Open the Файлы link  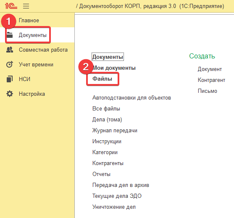pos(103,79)
